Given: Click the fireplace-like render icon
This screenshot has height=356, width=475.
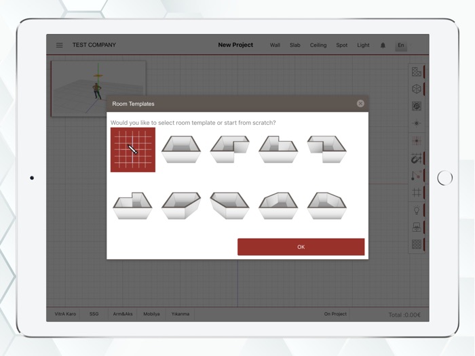Looking at the screenshot, I should pyautogui.click(x=417, y=227).
